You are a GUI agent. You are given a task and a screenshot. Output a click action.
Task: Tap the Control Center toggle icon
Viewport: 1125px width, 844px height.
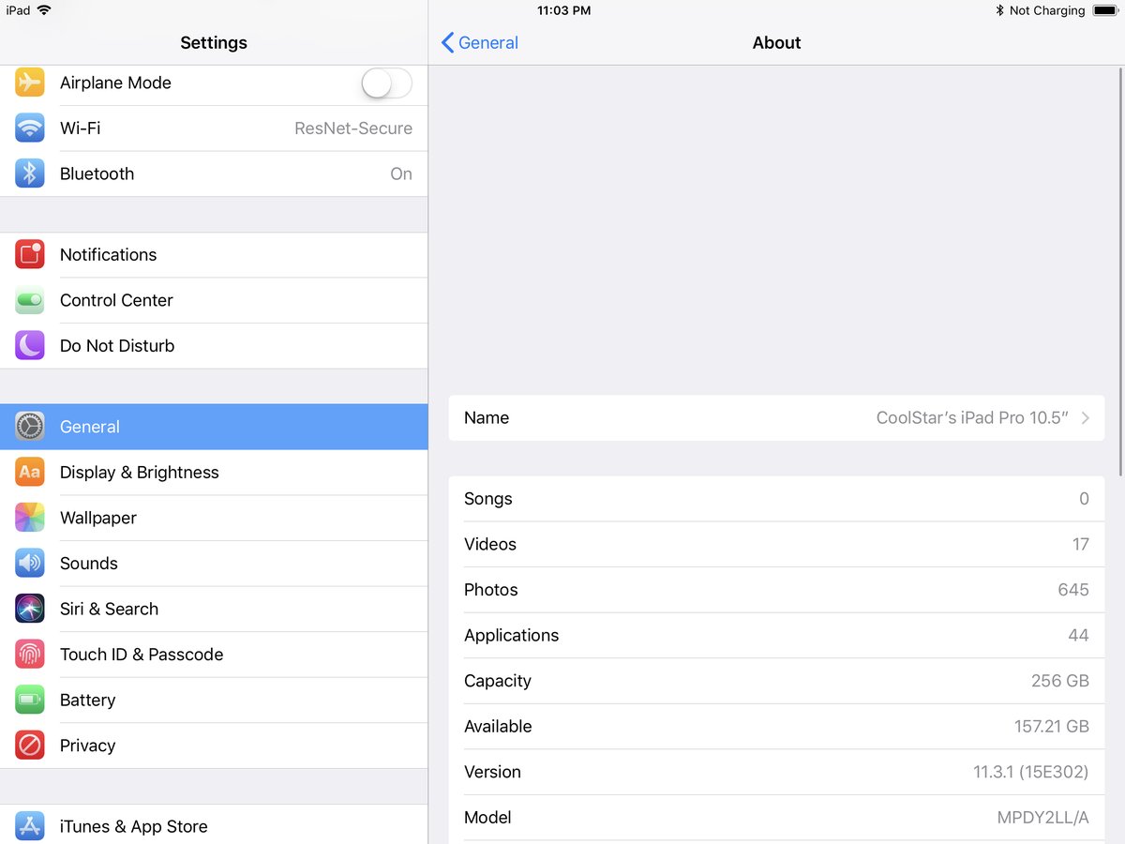[x=30, y=300]
